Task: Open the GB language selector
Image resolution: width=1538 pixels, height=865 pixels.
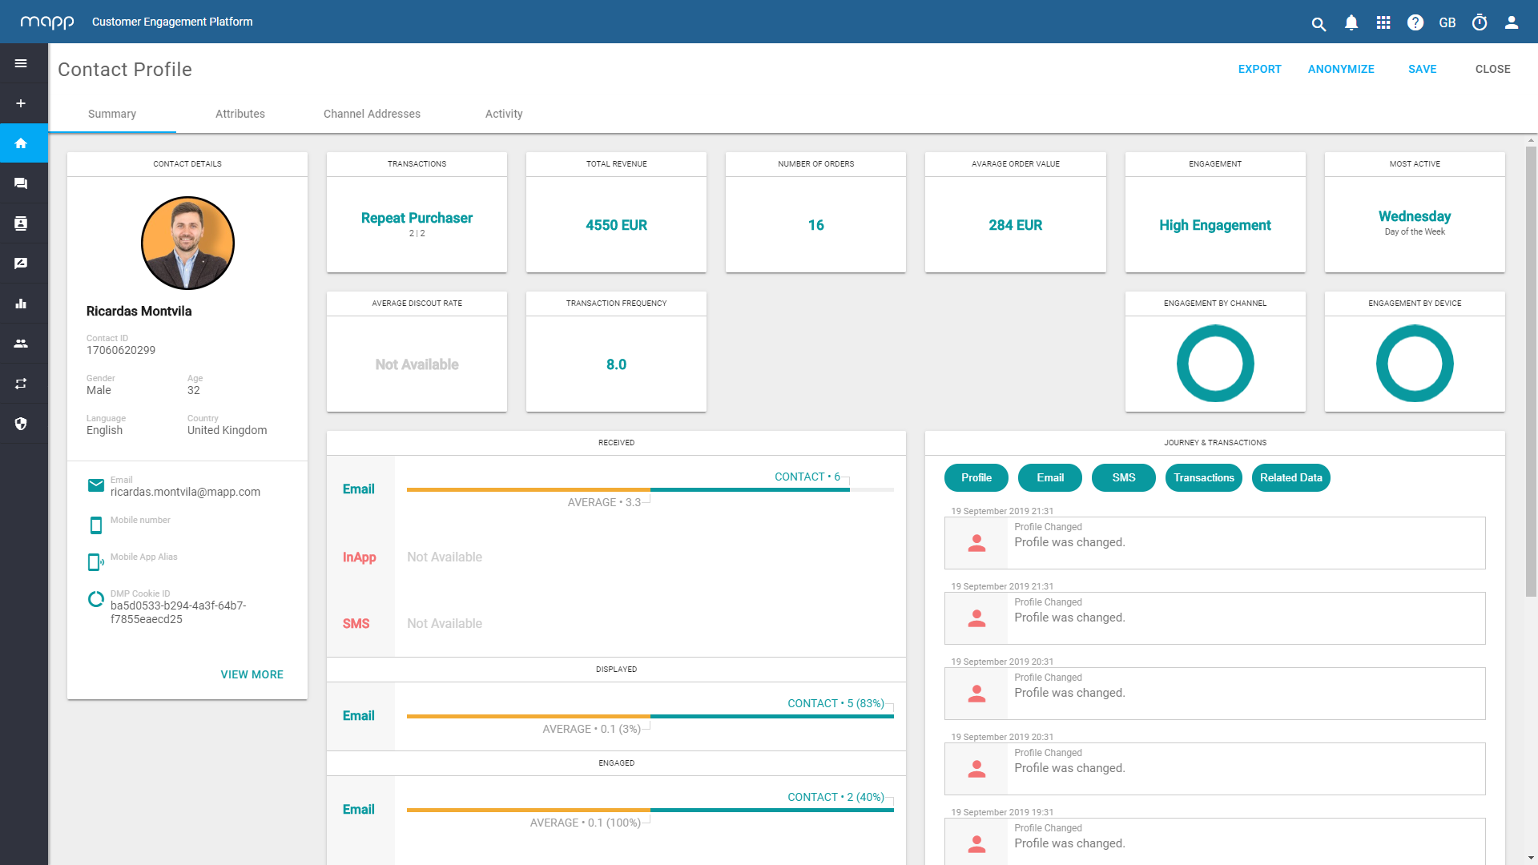Action: pyautogui.click(x=1447, y=22)
